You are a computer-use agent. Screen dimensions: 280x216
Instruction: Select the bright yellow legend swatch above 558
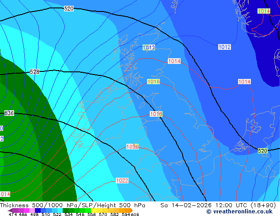click(94, 210)
